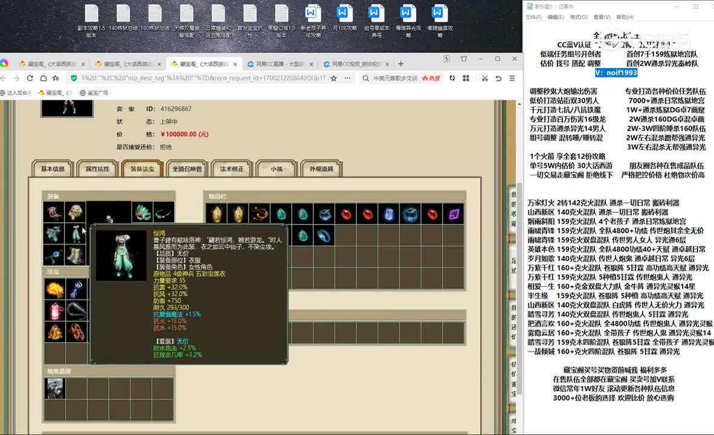Open desktop file 160炼狱总结
714x435 pixels.
click(155, 18)
